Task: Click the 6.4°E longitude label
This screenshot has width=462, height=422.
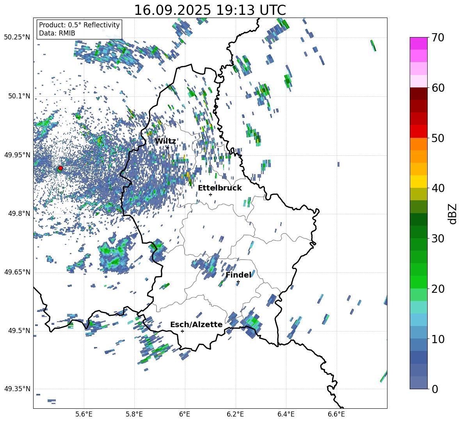Action: pos(286,414)
